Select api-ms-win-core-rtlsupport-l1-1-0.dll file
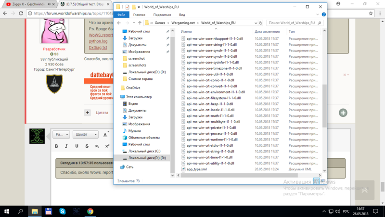 pos(215,38)
